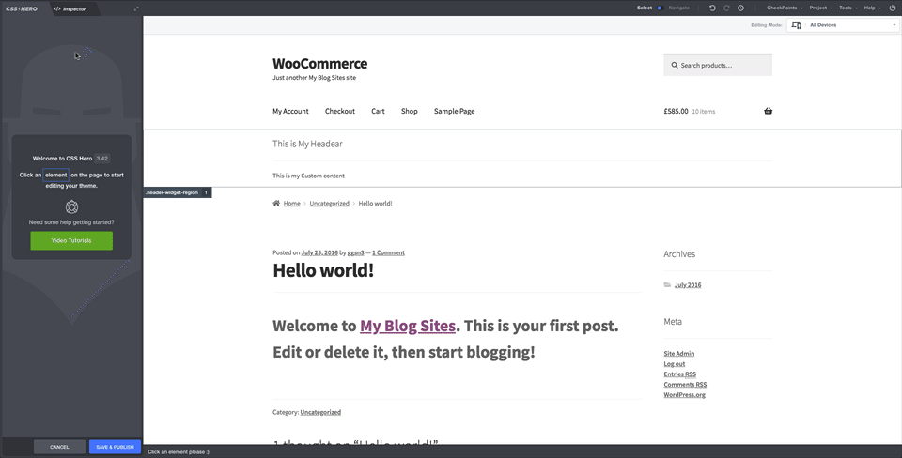This screenshot has width=902, height=458.
Task: Click the Site Admin meta link
Action: tap(678, 354)
